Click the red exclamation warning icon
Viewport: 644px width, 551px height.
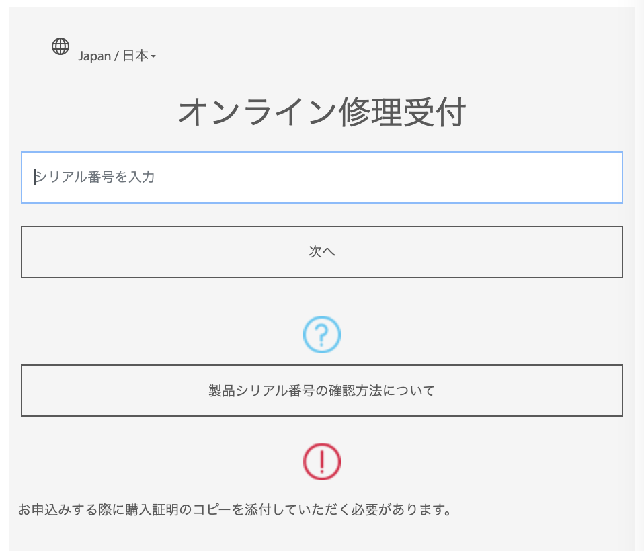coord(322,461)
